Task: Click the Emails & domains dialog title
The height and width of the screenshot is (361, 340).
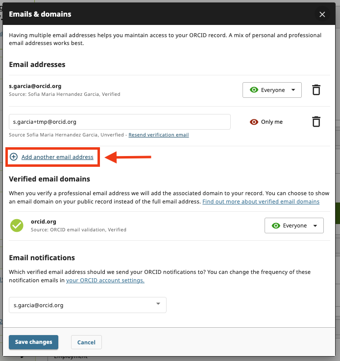Action: coord(40,14)
